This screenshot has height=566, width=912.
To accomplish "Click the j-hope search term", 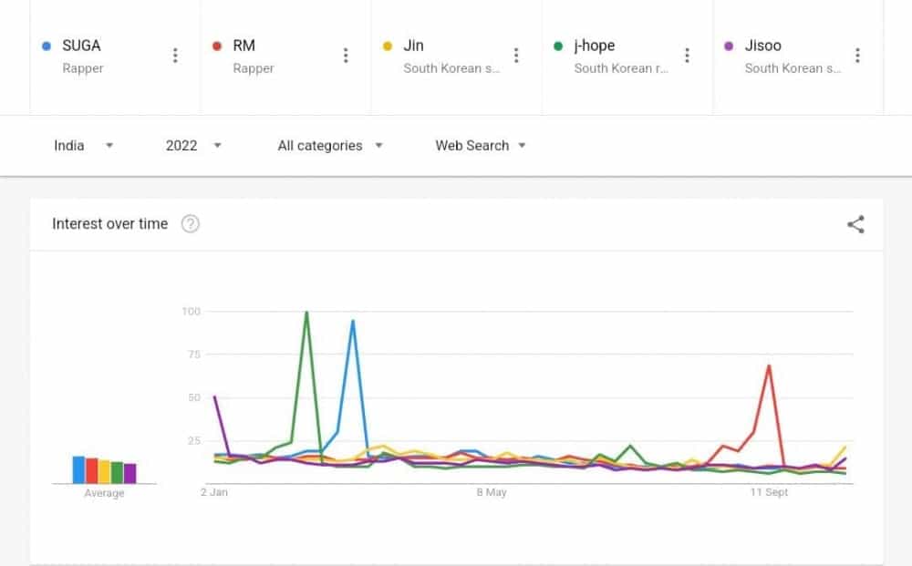I will (594, 46).
